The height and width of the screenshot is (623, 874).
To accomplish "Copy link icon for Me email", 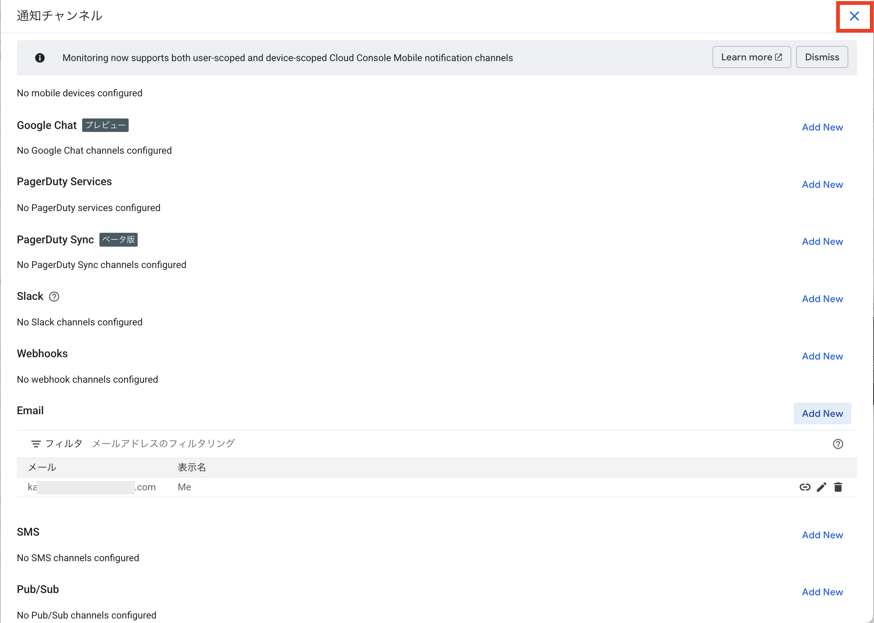I will coord(805,487).
